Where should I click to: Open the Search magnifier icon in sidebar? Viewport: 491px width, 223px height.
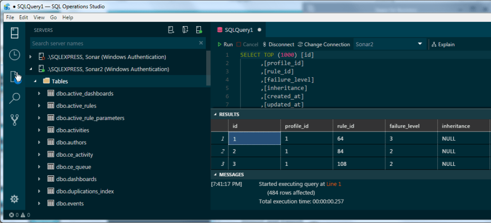coord(14,98)
